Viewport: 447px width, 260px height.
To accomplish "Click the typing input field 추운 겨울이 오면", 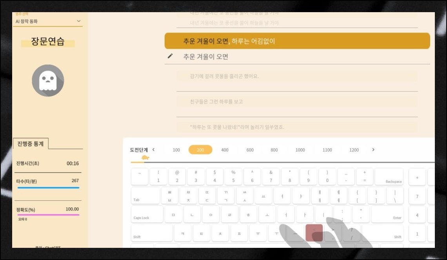I will pos(297,57).
